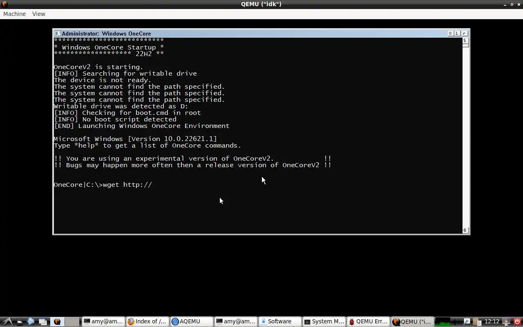The height and width of the screenshot is (327, 523).
Task: Switch to the System M... taskbar window
Action: [324, 322]
